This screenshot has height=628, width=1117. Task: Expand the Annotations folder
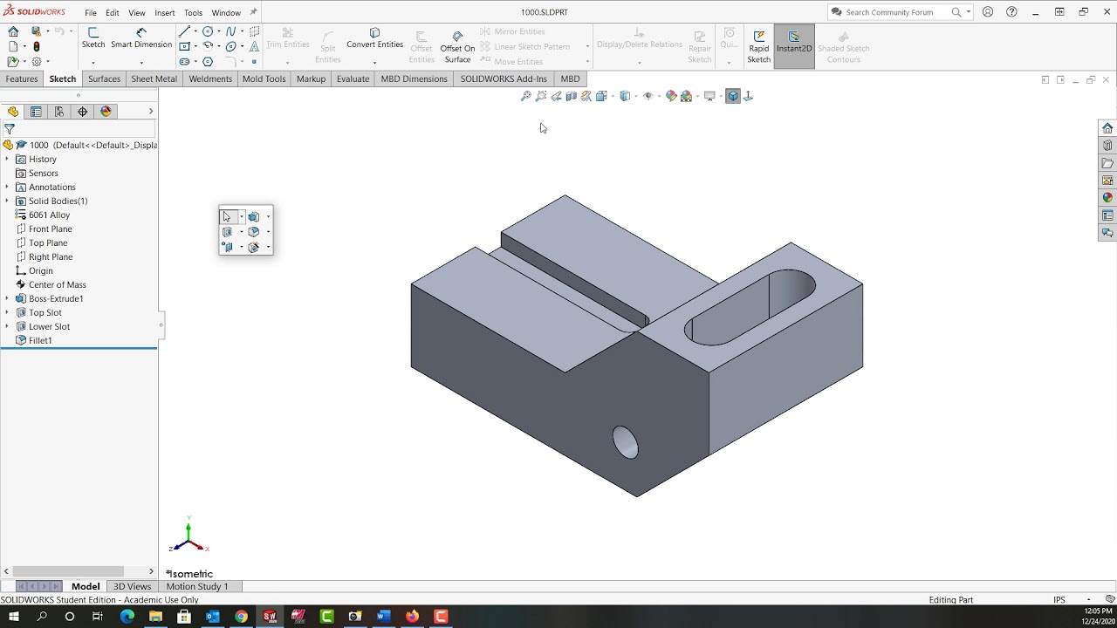pos(7,187)
